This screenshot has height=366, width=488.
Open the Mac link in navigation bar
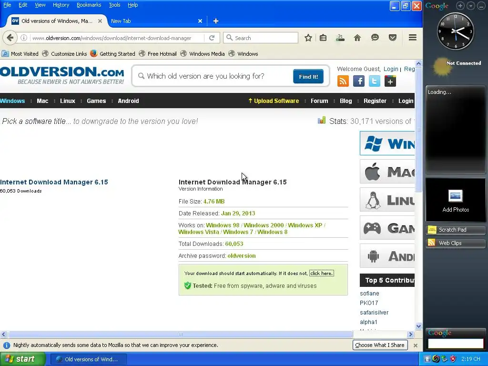click(x=42, y=101)
